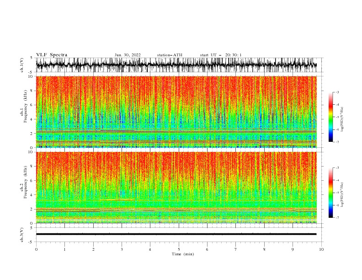The image size is (362, 280).
Task: Click the "7" tick label on time axis
Action: (236, 249)
